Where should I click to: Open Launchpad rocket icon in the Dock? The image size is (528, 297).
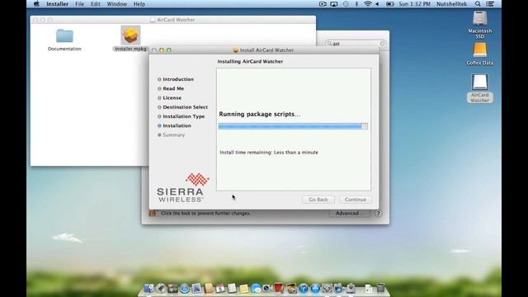coord(161,288)
